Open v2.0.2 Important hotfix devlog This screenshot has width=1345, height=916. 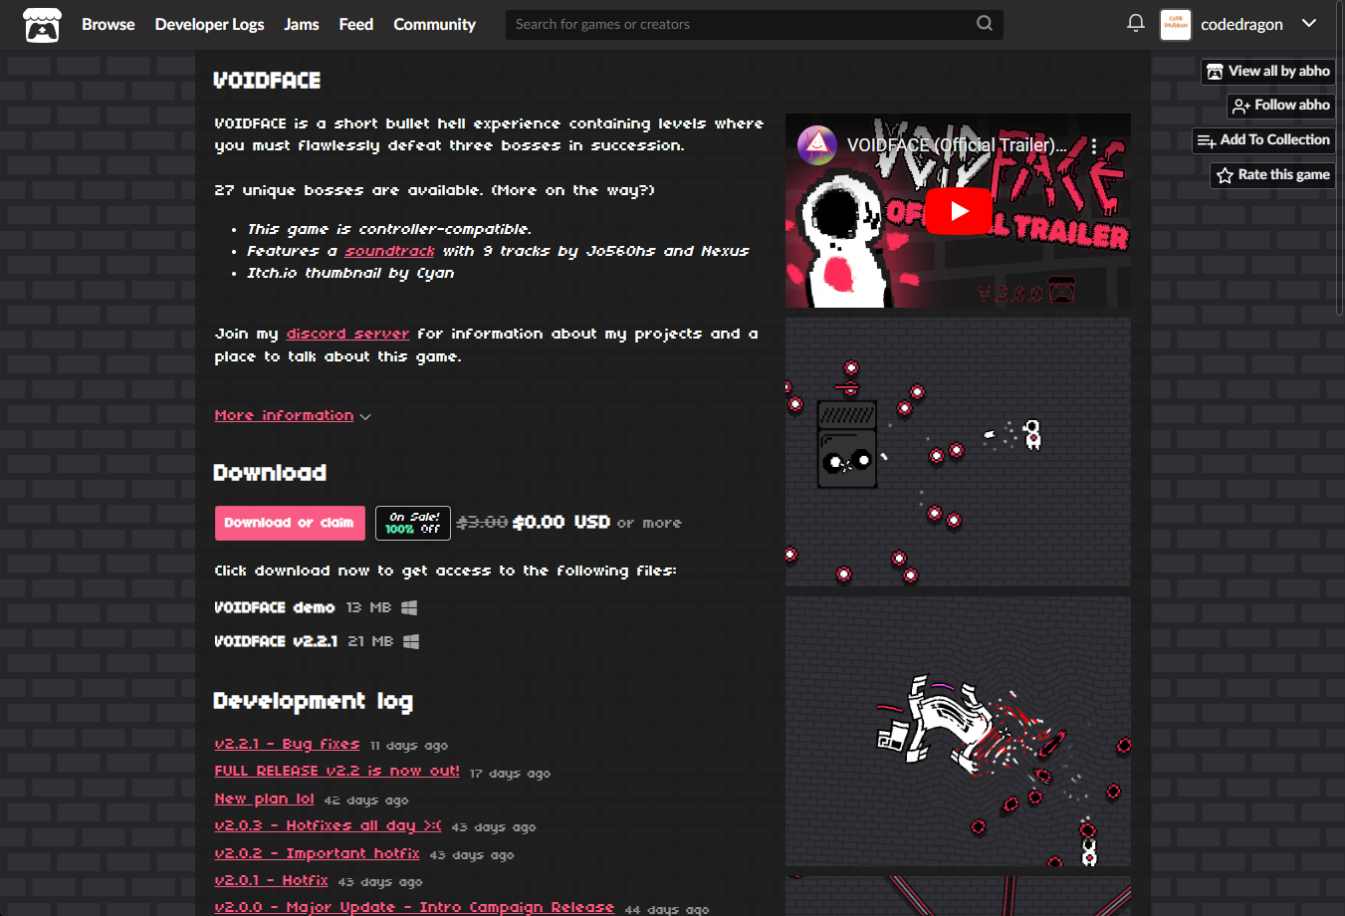[317, 853]
